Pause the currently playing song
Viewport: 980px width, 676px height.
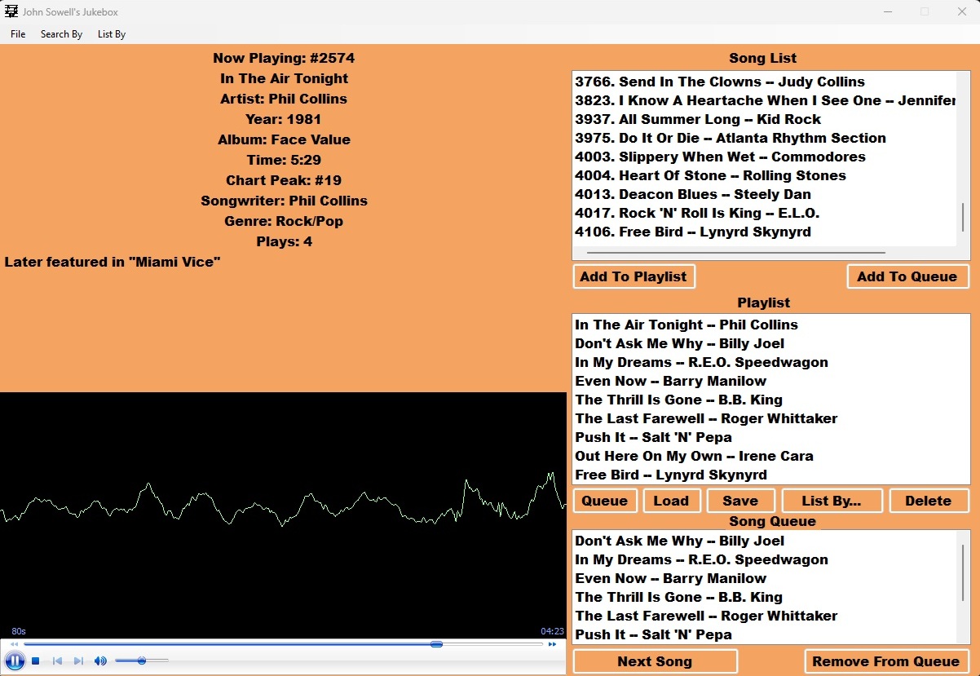(x=14, y=661)
